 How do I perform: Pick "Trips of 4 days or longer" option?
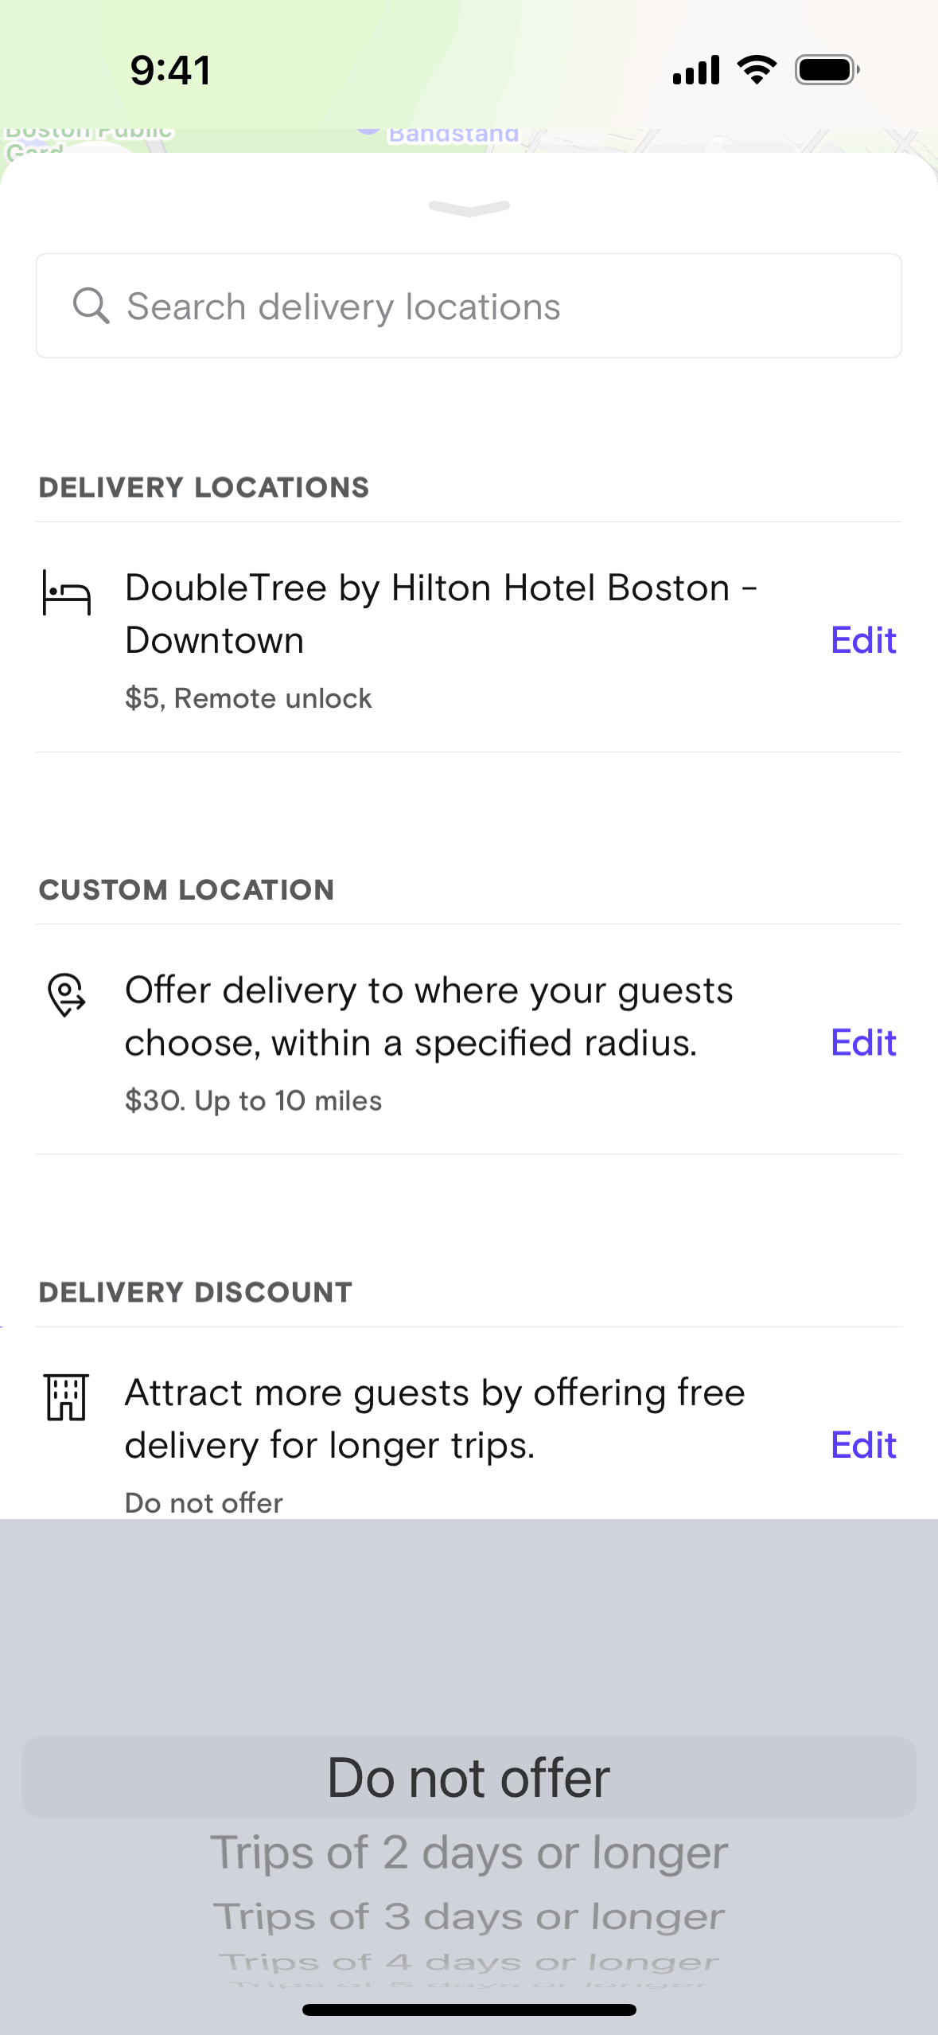[x=469, y=1962]
